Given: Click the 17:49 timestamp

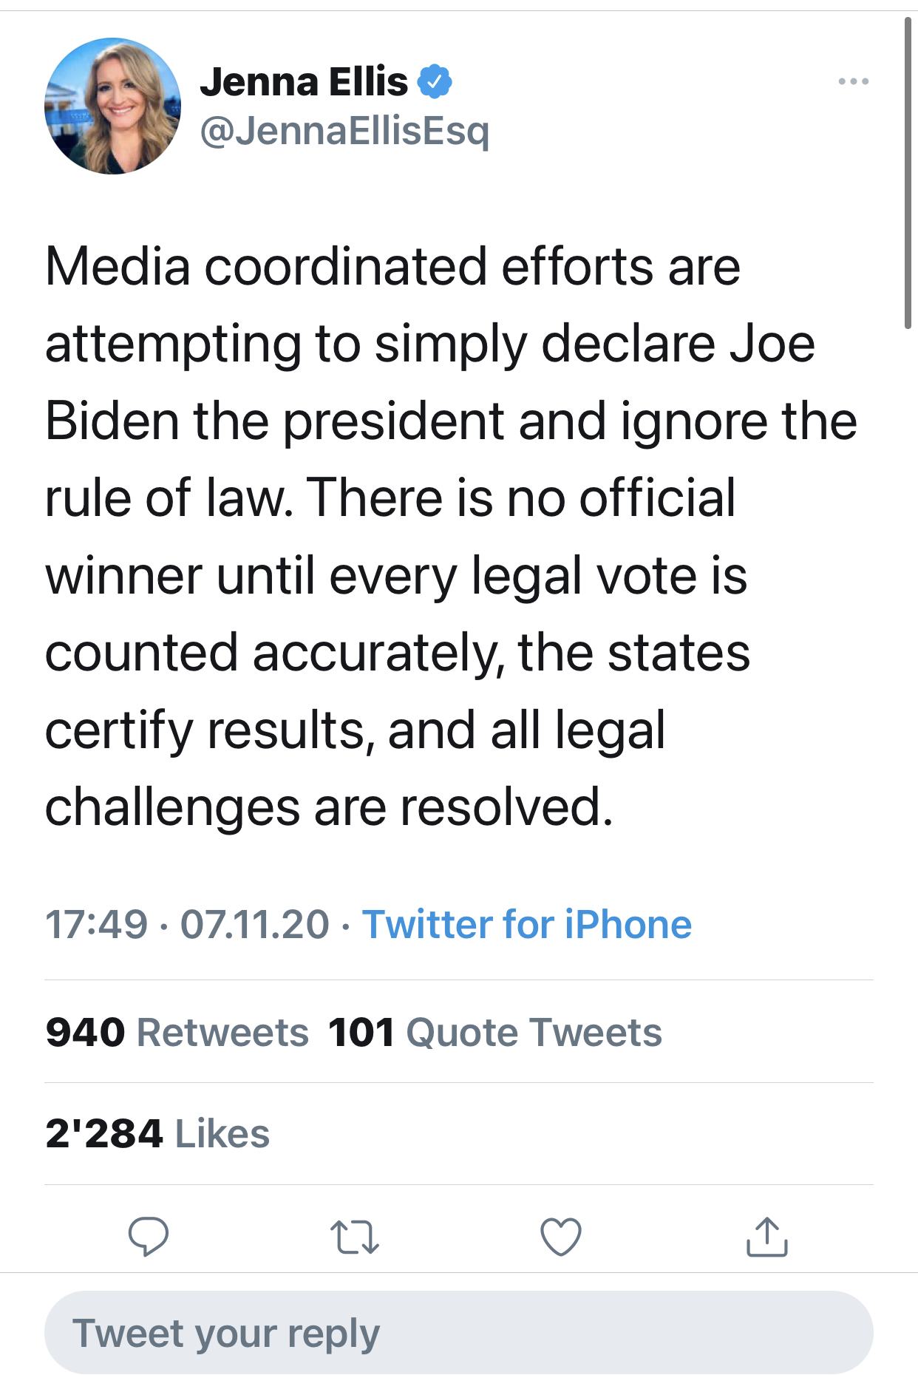Looking at the screenshot, I should click(x=96, y=924).
